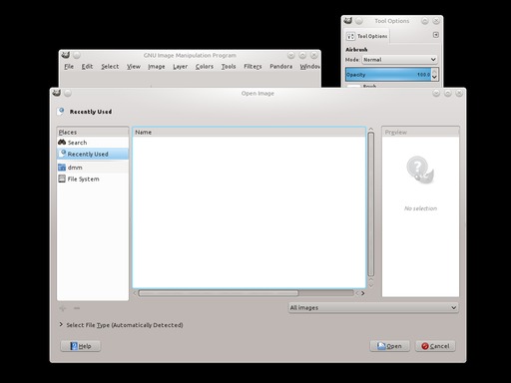The width and height of the screenshot is (511, 383).
Task: Click the right scroll arrow of horizontal scrollbar
Action: (363, 293)
